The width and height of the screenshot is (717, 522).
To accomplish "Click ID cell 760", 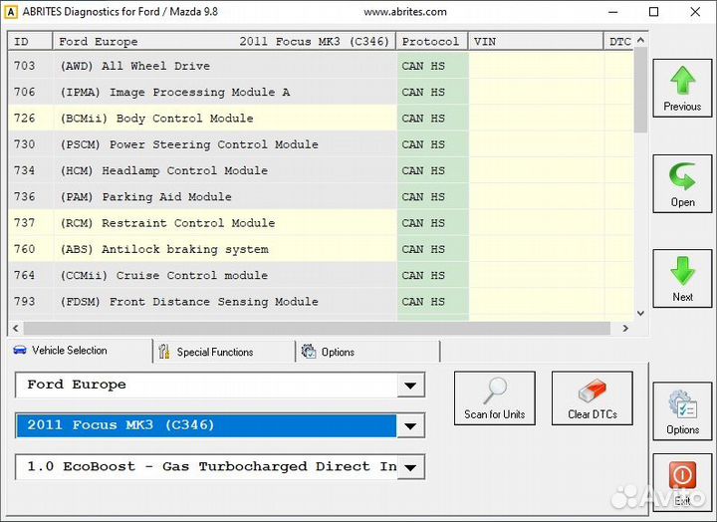I will coord(30,249).
